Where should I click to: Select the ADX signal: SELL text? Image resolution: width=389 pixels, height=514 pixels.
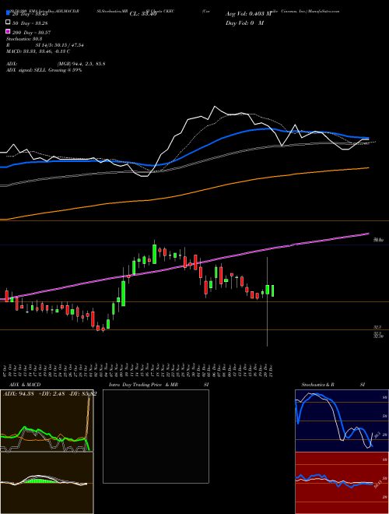(26, 70)
